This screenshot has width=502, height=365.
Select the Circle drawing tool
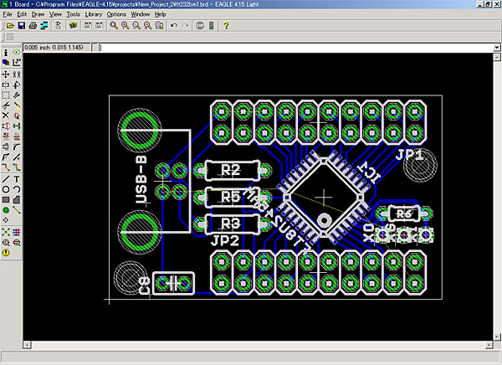(6, 189)
